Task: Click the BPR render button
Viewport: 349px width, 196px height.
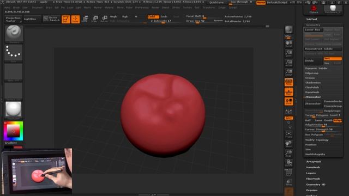Action: coord(288,30)
